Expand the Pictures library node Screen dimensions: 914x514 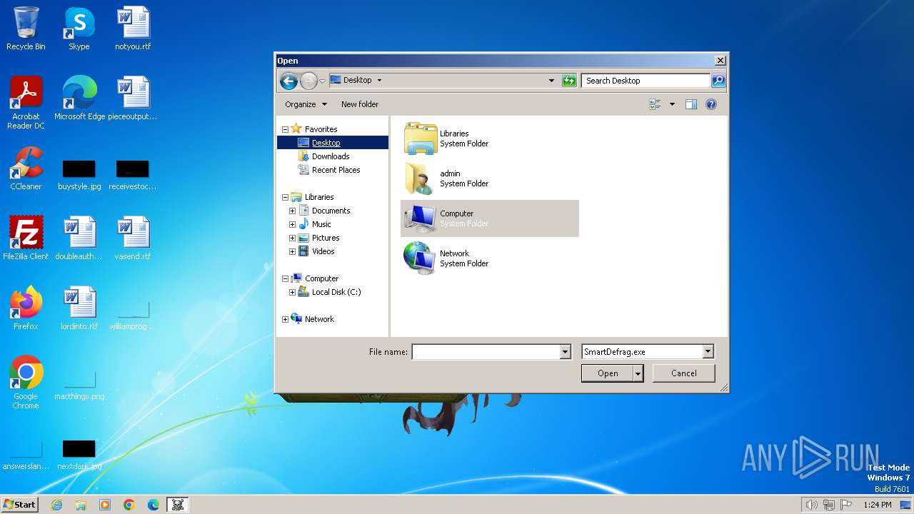click(292, 238)
